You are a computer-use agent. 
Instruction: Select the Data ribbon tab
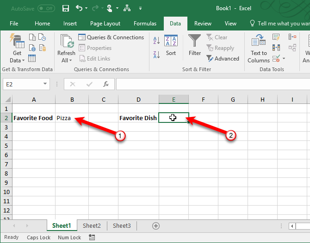175,24
